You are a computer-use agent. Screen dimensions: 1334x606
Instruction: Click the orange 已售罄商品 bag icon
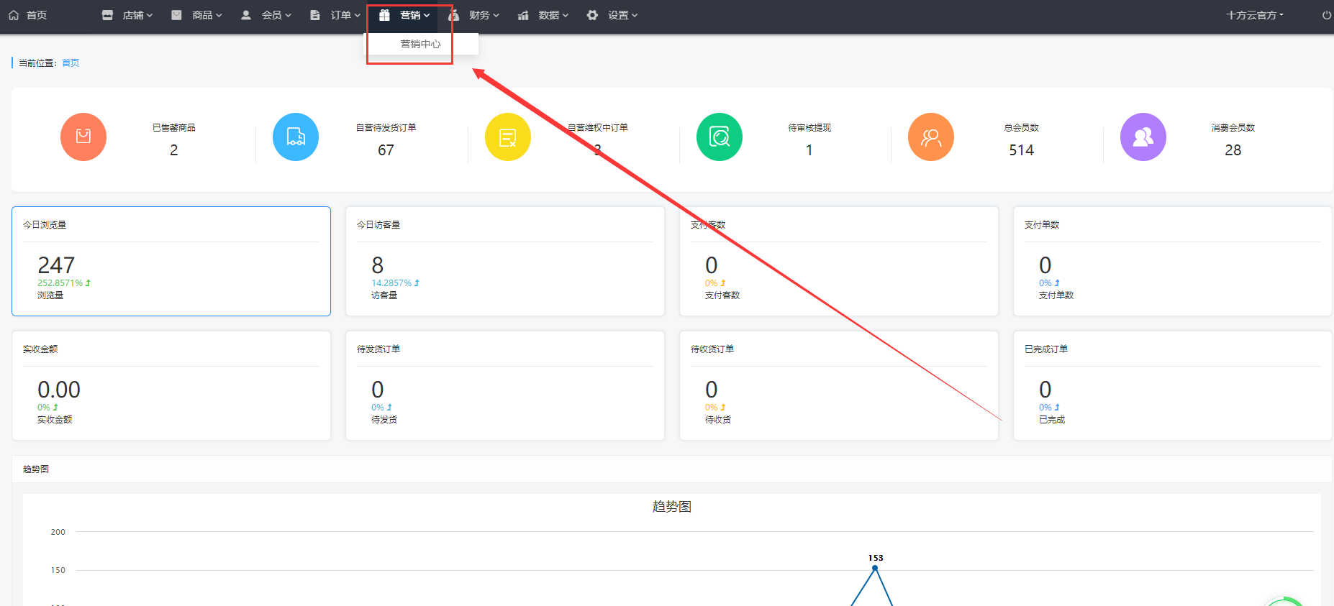83,137
